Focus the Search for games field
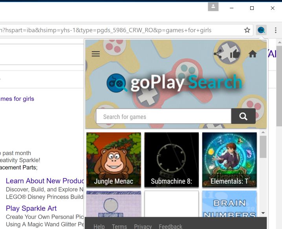 click(x=164, y=116)
